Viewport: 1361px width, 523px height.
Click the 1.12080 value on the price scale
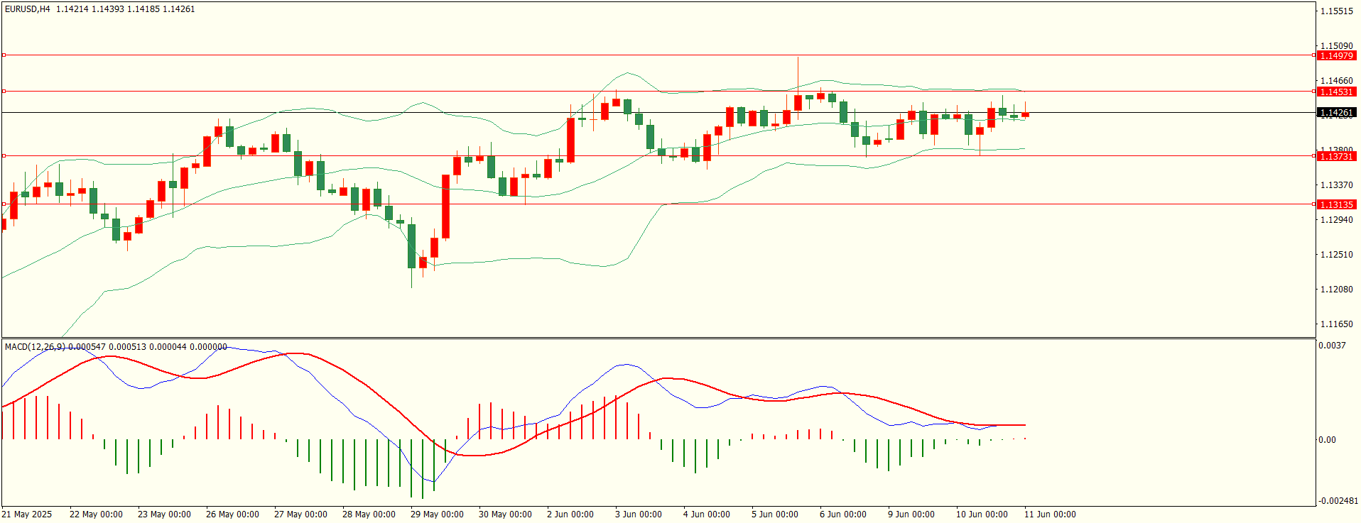(x=1337, y=290)
